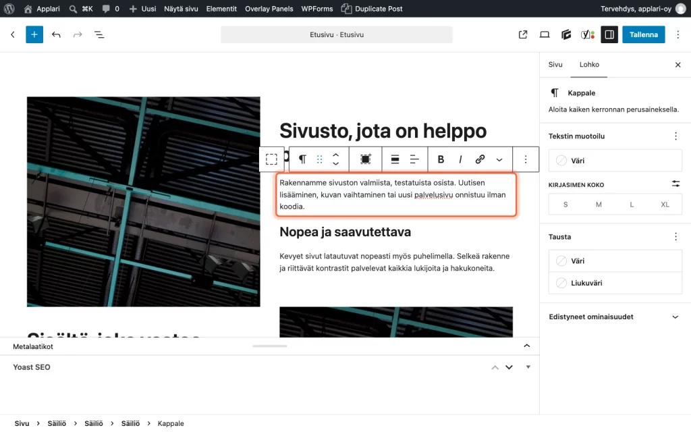
Task: Open the comments bubble in admin bar
Action: coord(111,9)
